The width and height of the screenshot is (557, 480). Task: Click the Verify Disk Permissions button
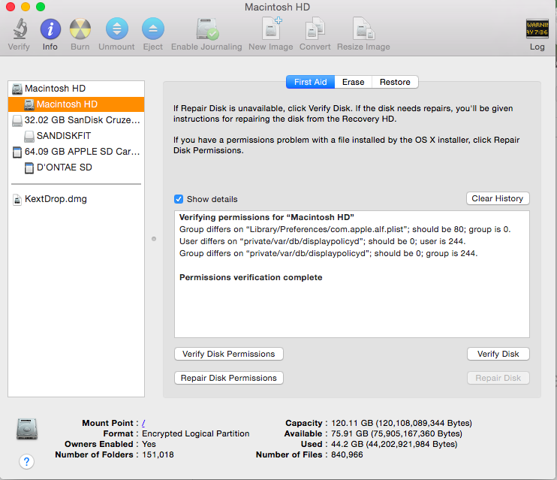pyautogui.click(x=229, y=354)
